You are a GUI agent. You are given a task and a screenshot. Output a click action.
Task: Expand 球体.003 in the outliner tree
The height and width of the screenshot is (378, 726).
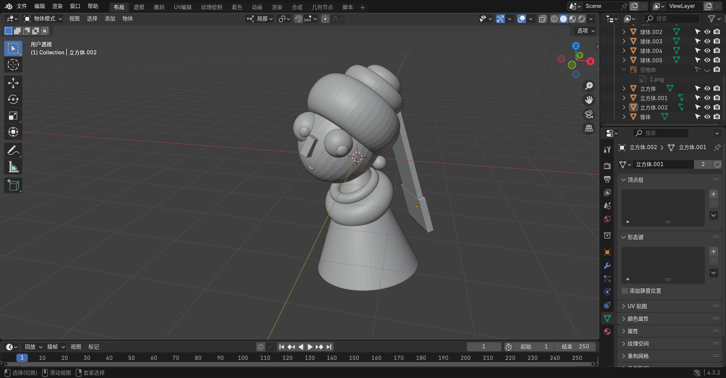coord(624,42)
